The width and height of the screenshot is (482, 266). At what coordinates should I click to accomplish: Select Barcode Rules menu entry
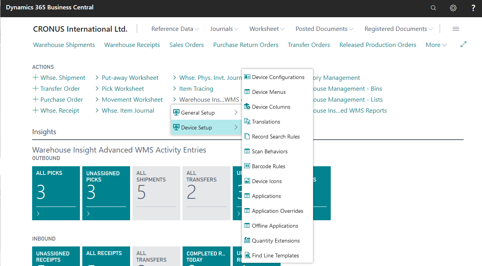277,166
